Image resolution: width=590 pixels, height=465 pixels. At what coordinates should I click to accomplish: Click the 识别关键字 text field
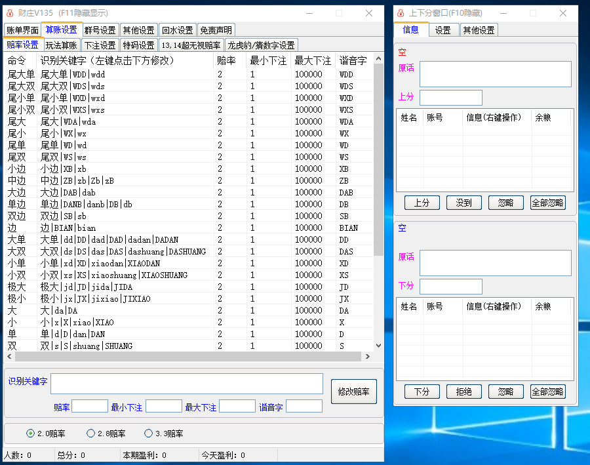pyautogui.click(x=187, y=383)
